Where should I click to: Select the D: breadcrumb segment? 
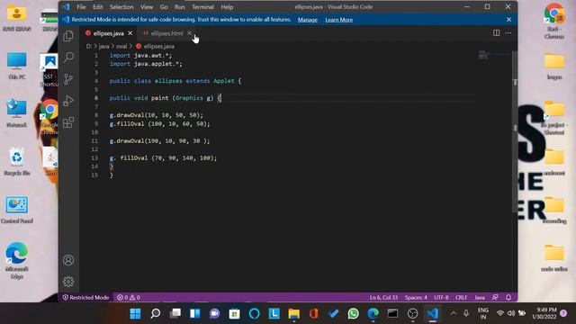(x=88, y=46)
